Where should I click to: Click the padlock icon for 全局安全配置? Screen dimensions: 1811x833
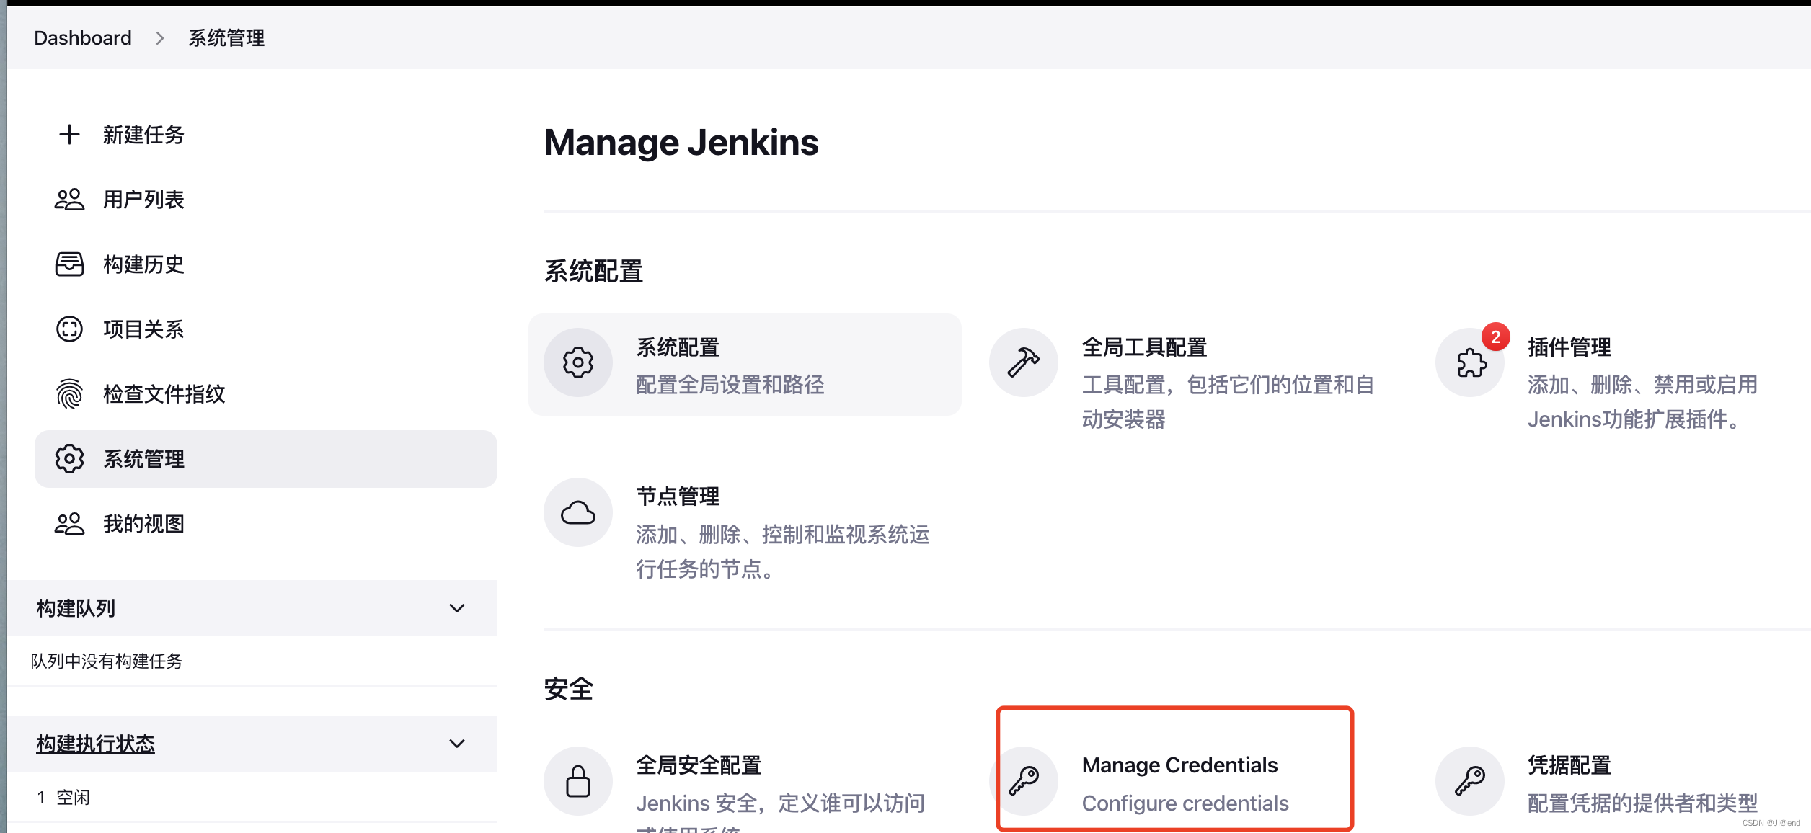click(x=578, y=781)
